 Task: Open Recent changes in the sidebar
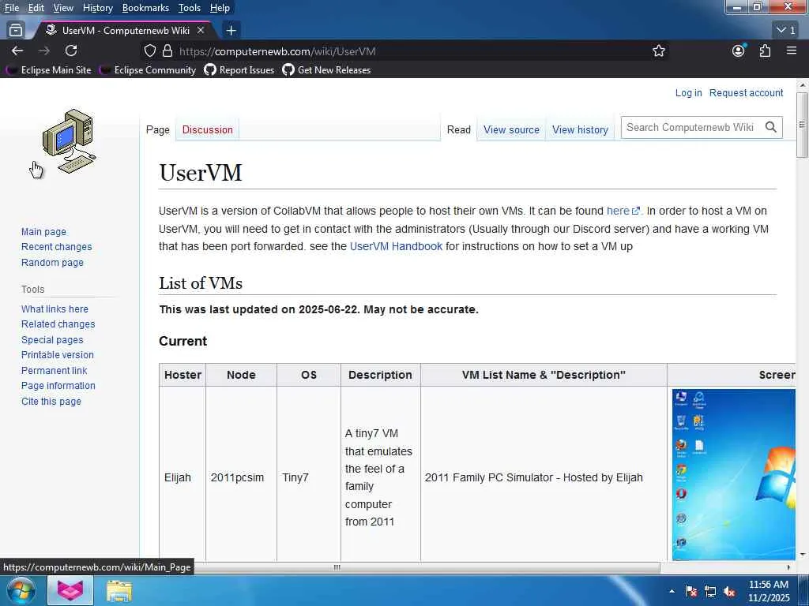[x=56, y=247]
